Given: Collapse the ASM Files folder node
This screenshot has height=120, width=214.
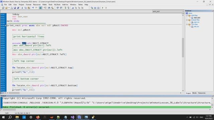Looking at the screenshot, I should pyautogui.click(x=187, y=16).
